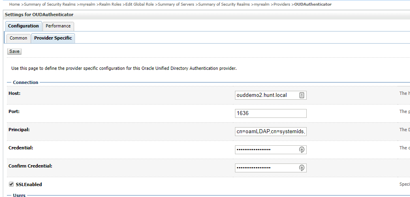This screenshot has height=197, width=410.
Task: Click key icon in Confirm Credential field
Action: [302, 168]
